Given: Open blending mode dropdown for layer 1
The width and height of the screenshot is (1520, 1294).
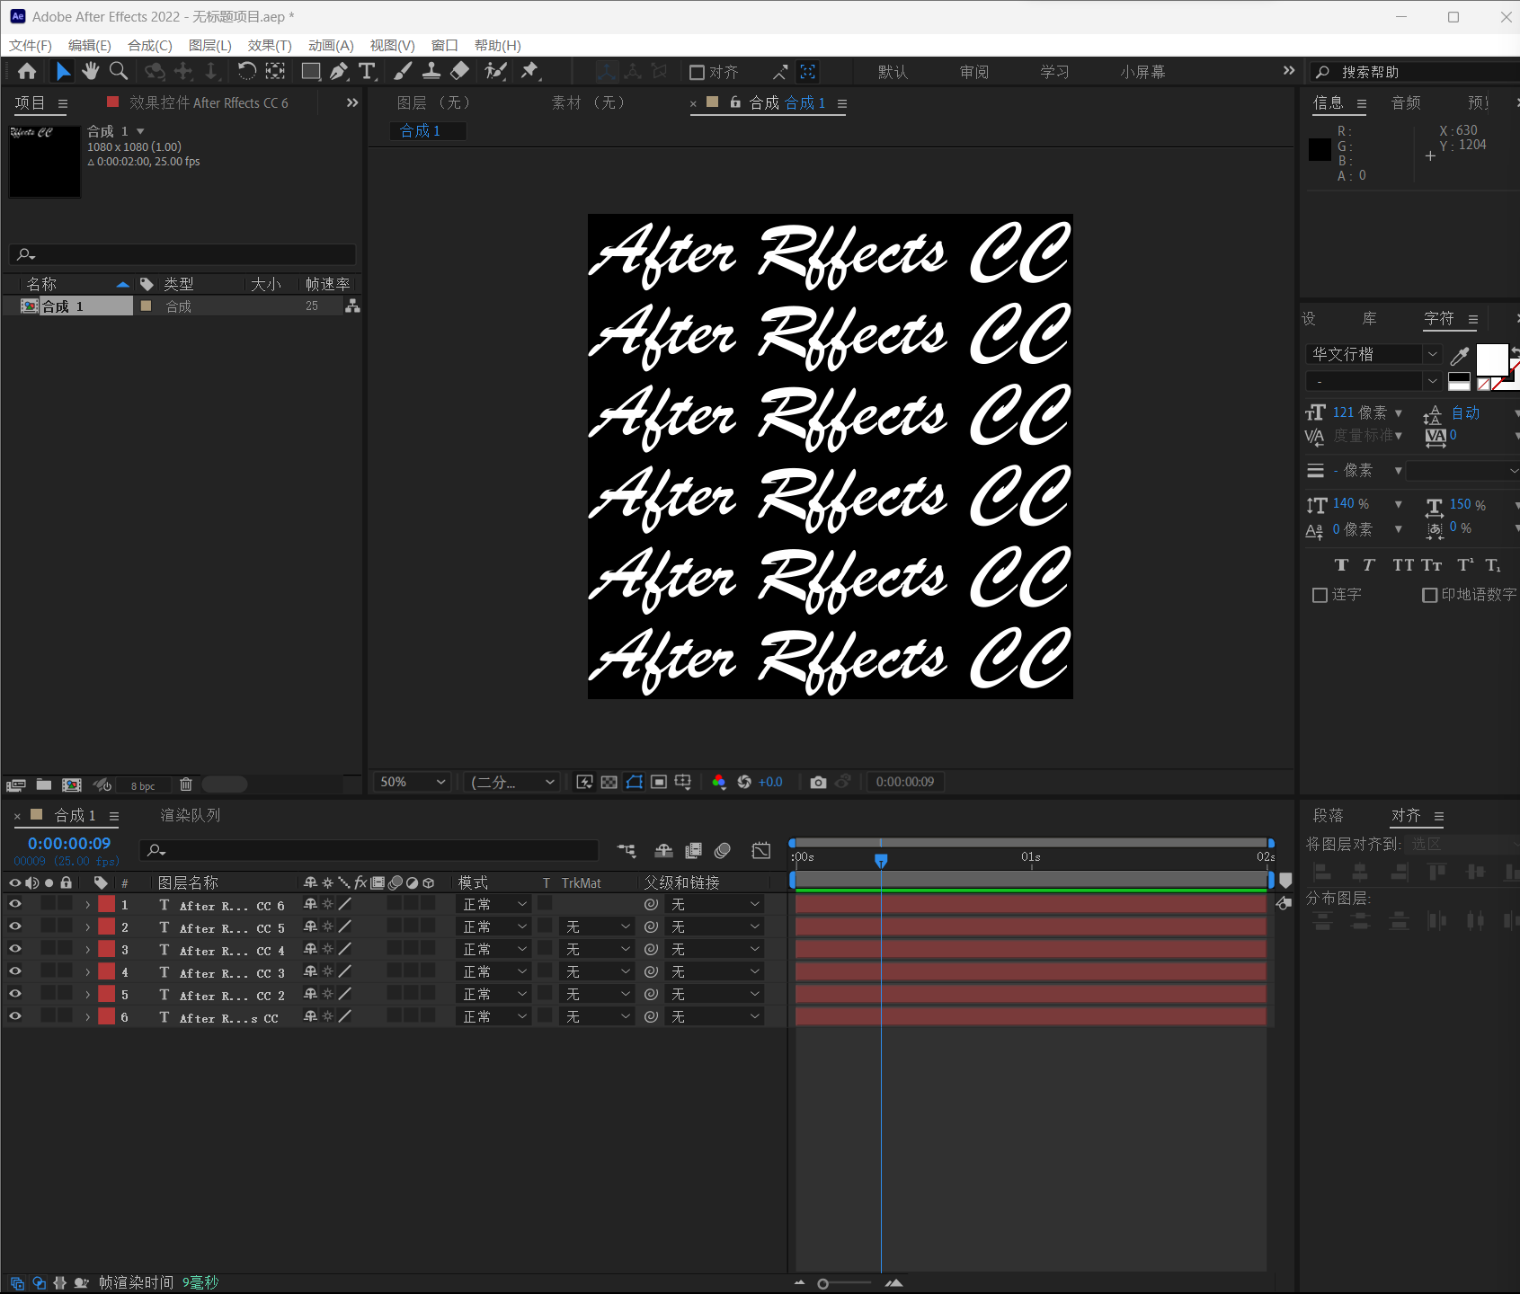Looking at the screenshot, I should [494, 904].
